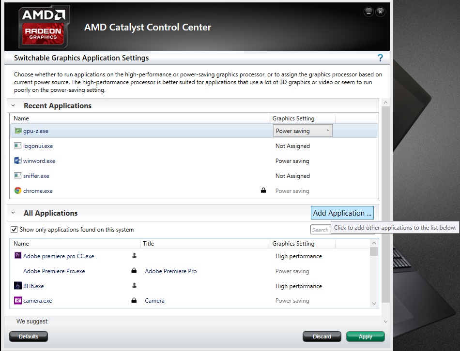Screen dimensions: 460x351
Task: Open help via the question mark icon
Action: tap(380, 58)
